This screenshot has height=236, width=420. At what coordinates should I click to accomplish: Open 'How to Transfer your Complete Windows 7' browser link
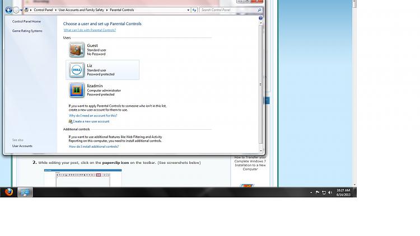pos(250,163)
